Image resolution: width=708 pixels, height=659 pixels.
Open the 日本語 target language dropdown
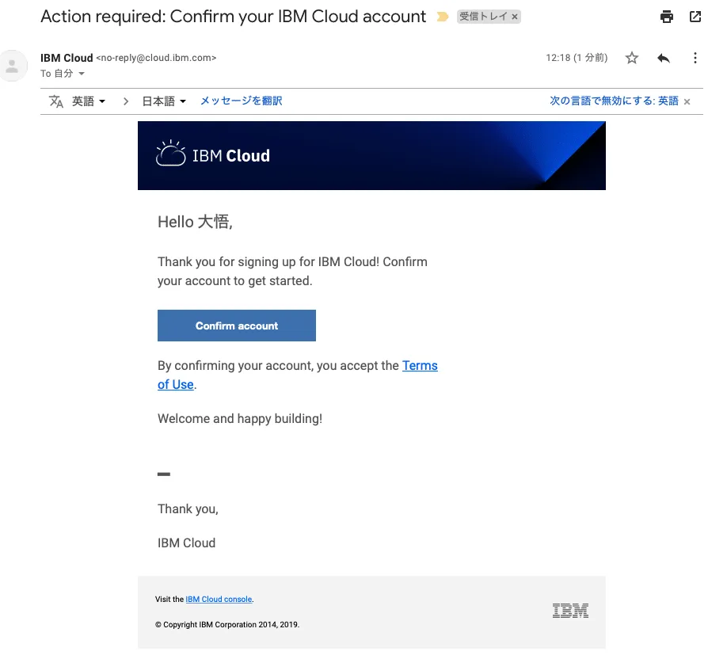click(x=164, y=101)
